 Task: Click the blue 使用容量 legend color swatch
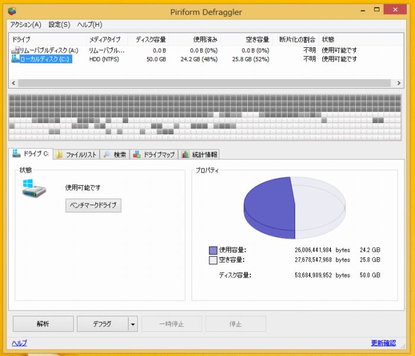(213, 250)
